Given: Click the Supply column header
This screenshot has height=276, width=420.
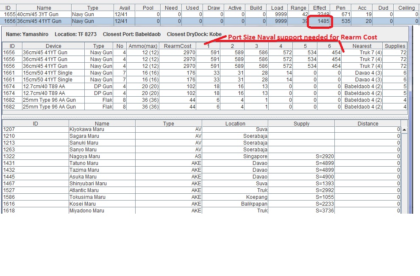Looking at the screenshot, I should 301,123.
